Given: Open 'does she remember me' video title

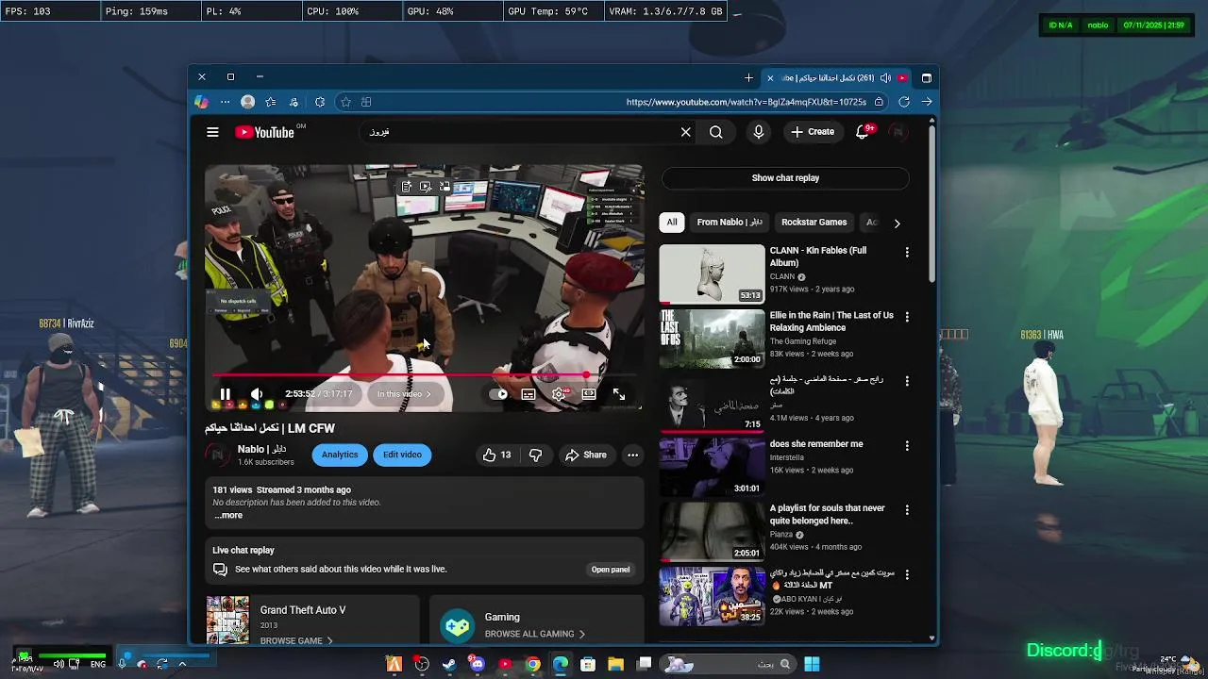Looking at the screenshot, I should (x=816, y=444).
